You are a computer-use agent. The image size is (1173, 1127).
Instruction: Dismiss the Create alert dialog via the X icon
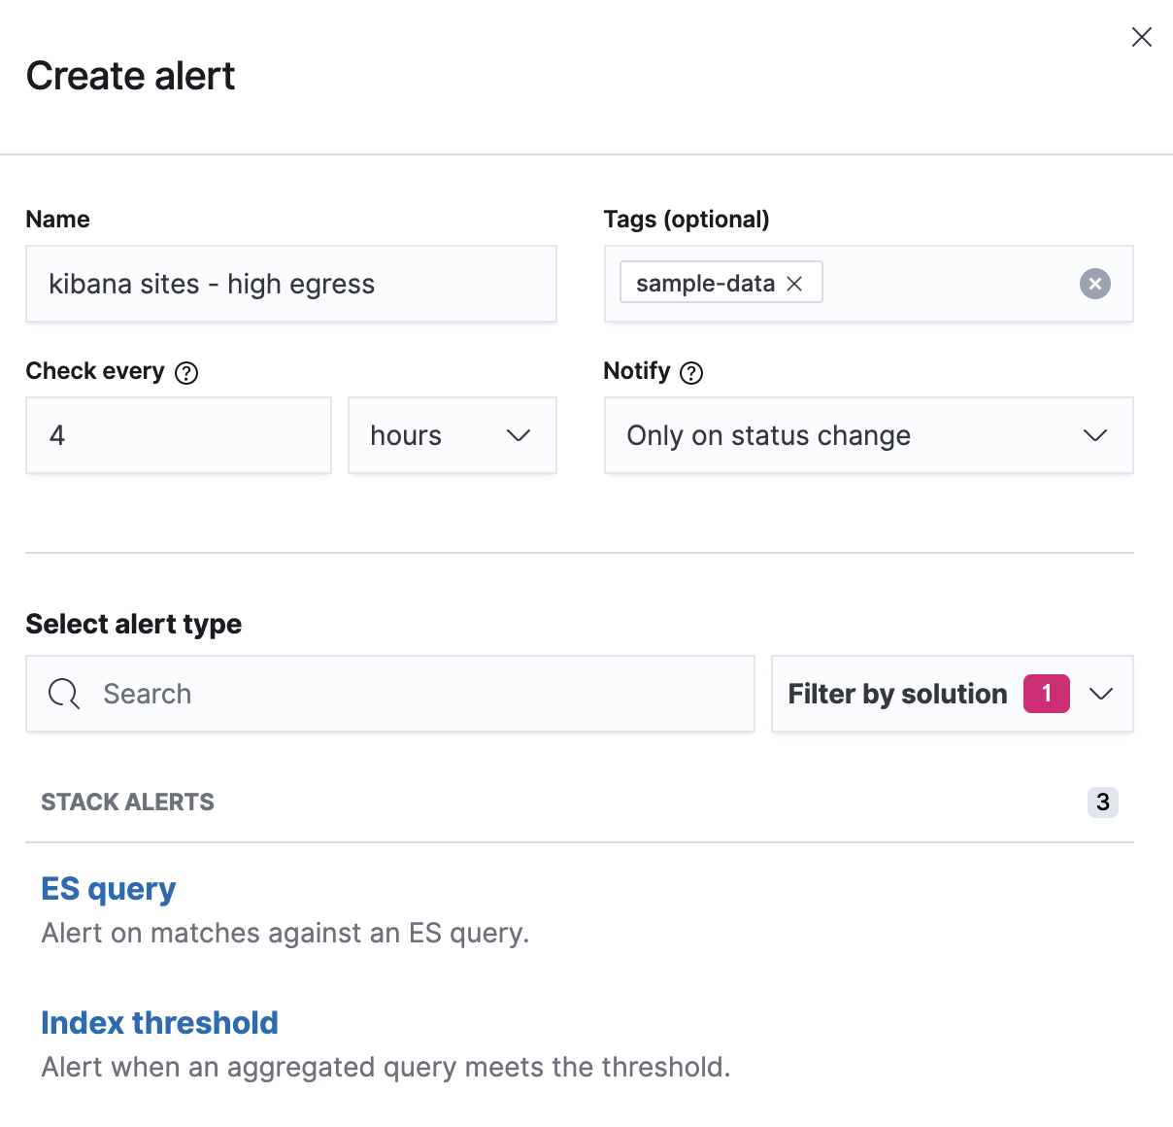(x=1141, y=37)
